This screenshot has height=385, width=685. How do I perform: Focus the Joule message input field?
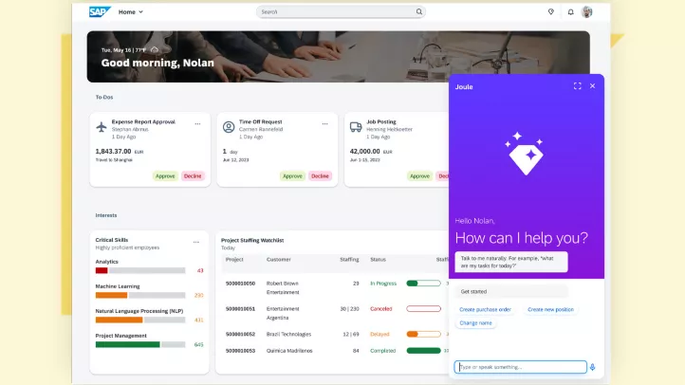tap(519, 367)
